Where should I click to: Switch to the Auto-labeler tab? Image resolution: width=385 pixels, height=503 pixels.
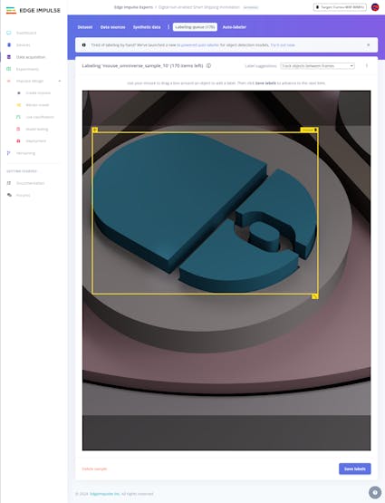click(x=235, y=27)
